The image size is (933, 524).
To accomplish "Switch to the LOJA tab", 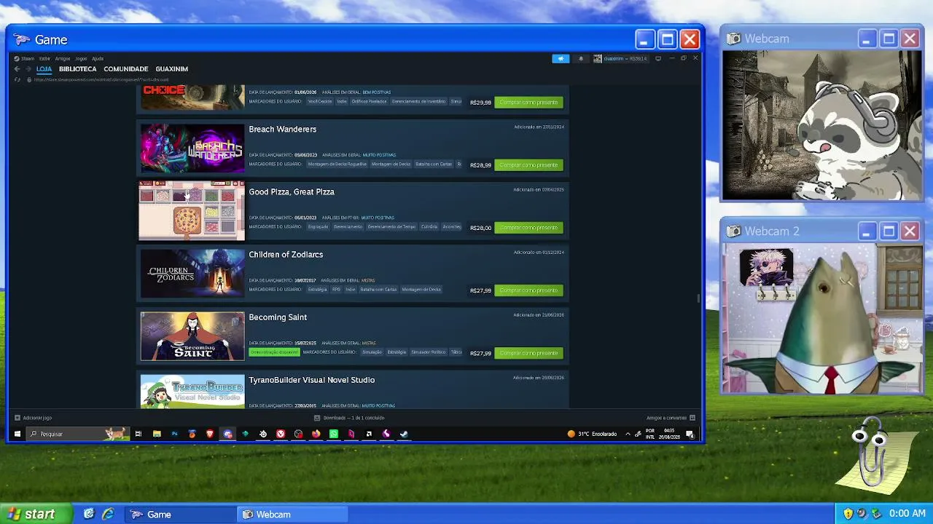I will point(44,69).
